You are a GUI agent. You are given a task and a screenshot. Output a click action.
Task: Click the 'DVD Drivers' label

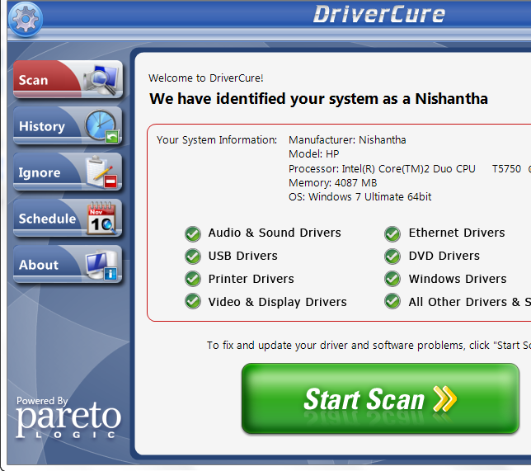444,256
